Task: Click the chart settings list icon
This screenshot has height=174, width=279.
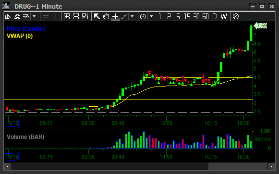Action: (x=26, y=16)
